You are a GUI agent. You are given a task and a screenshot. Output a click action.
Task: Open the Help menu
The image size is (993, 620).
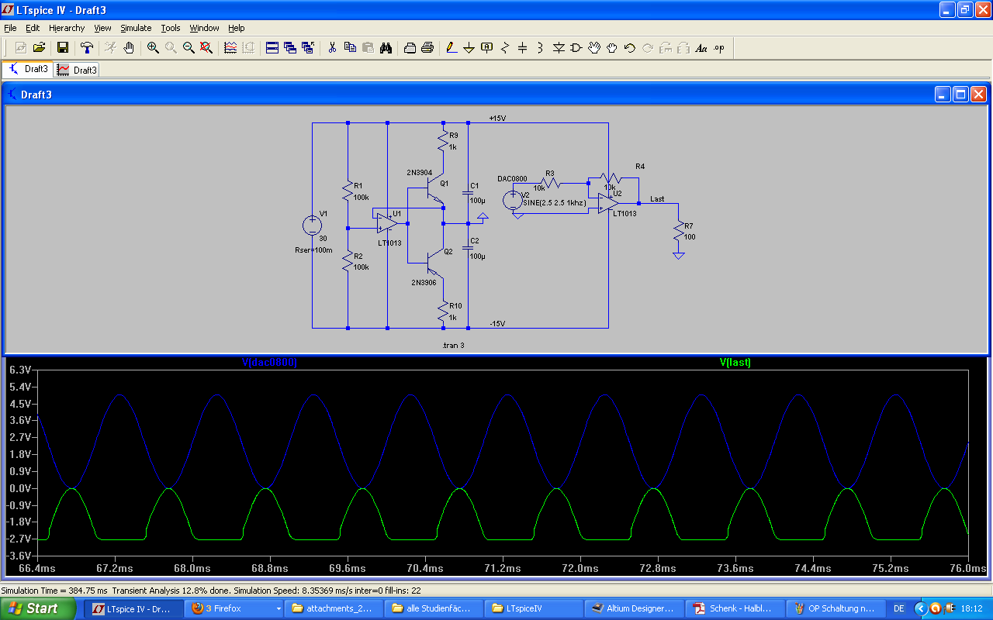pos(237,28)
